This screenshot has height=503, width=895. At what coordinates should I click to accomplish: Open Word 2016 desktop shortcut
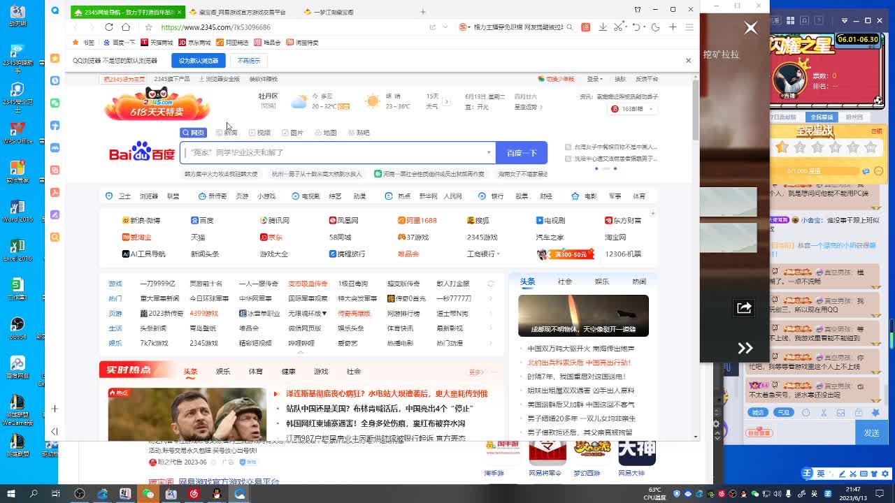pyautogui.click(x=17, y=210)
